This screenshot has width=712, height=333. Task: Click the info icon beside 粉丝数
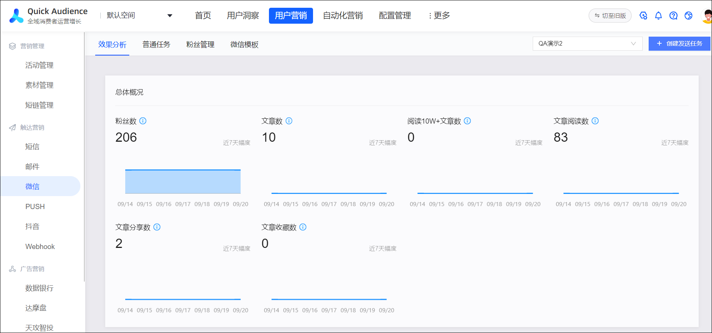pos(143,121)
